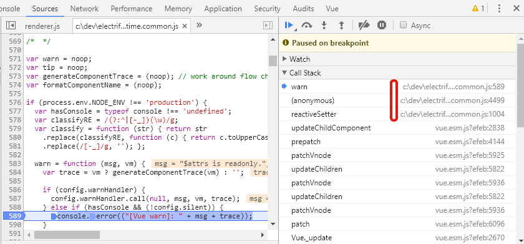The image size is (524, 244).
Task: Select the patchVnode frame at vue.esm.js:5925
Action: (398, 155)
